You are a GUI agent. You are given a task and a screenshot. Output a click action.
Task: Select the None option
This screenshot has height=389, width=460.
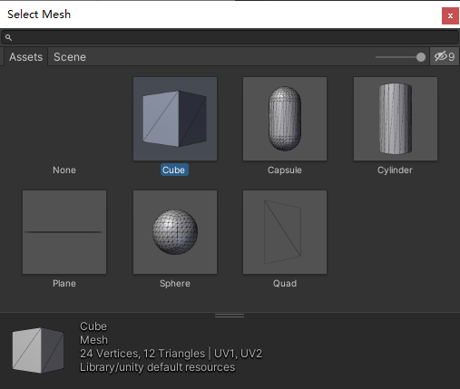64,170
